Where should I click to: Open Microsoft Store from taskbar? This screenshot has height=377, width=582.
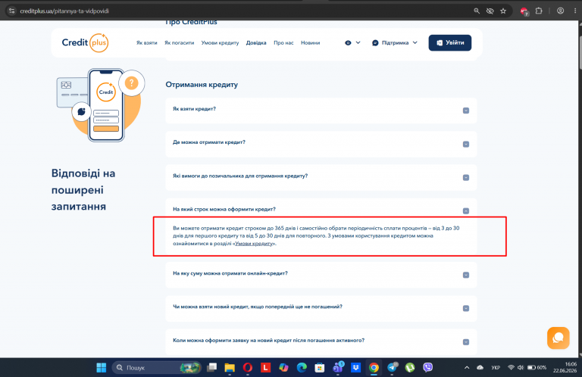point(320,367)
